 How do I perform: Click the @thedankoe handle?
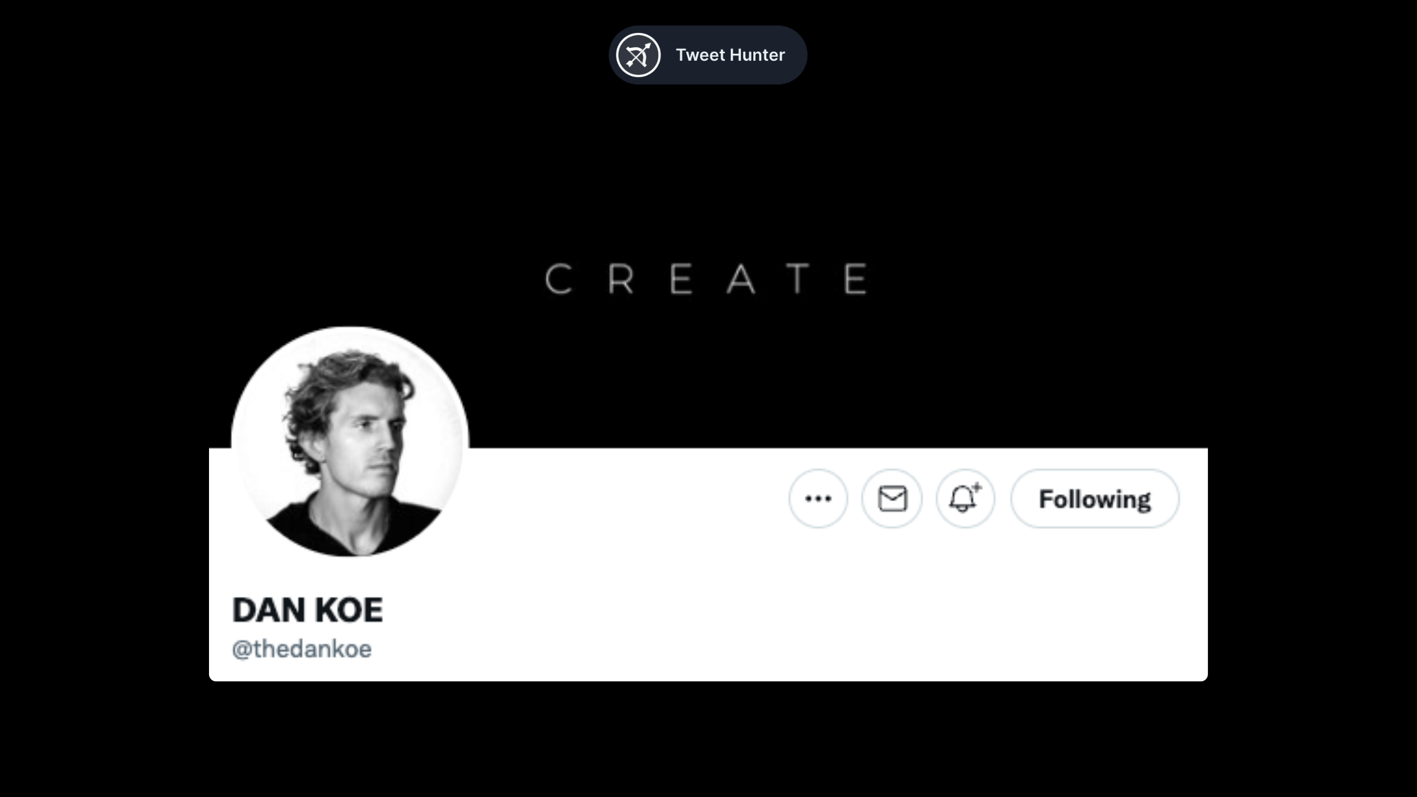point(302,648)
